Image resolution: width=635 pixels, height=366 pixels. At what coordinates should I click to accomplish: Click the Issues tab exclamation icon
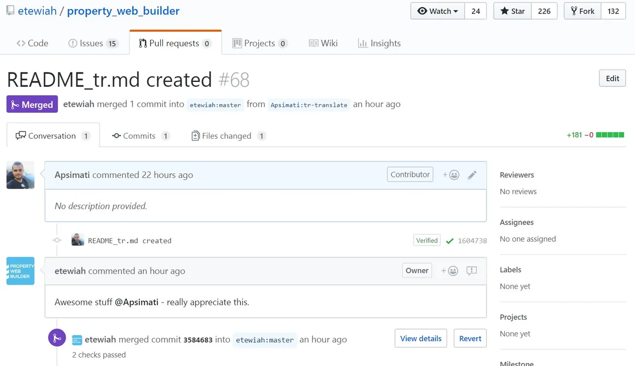click(x=72, y=43)
